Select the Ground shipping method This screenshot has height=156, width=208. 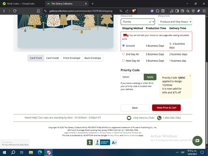123,45
